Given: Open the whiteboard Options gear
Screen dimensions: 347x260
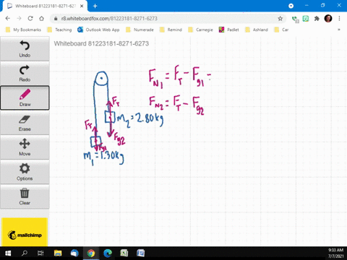Looking at the screenshot, I should point(25,172).
